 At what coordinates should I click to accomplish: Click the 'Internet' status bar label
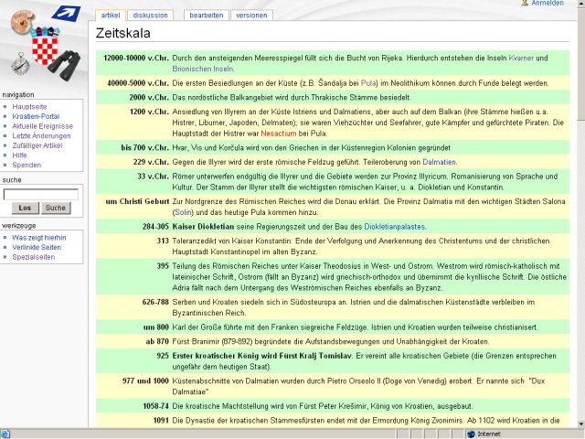489,434
